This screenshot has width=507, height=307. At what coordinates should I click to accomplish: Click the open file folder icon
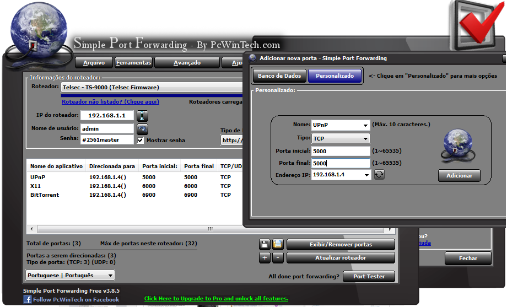click(x=278, y=244)
